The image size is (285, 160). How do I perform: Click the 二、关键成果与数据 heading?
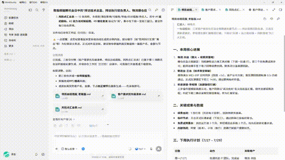[188, 105]
